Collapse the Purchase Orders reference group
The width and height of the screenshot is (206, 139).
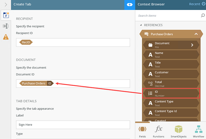coord(196,34)
